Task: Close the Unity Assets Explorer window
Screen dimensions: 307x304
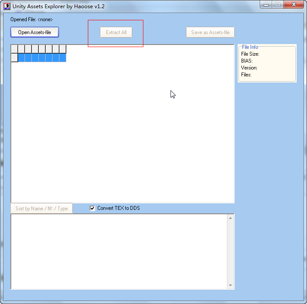Action: [x=294, y=4]
